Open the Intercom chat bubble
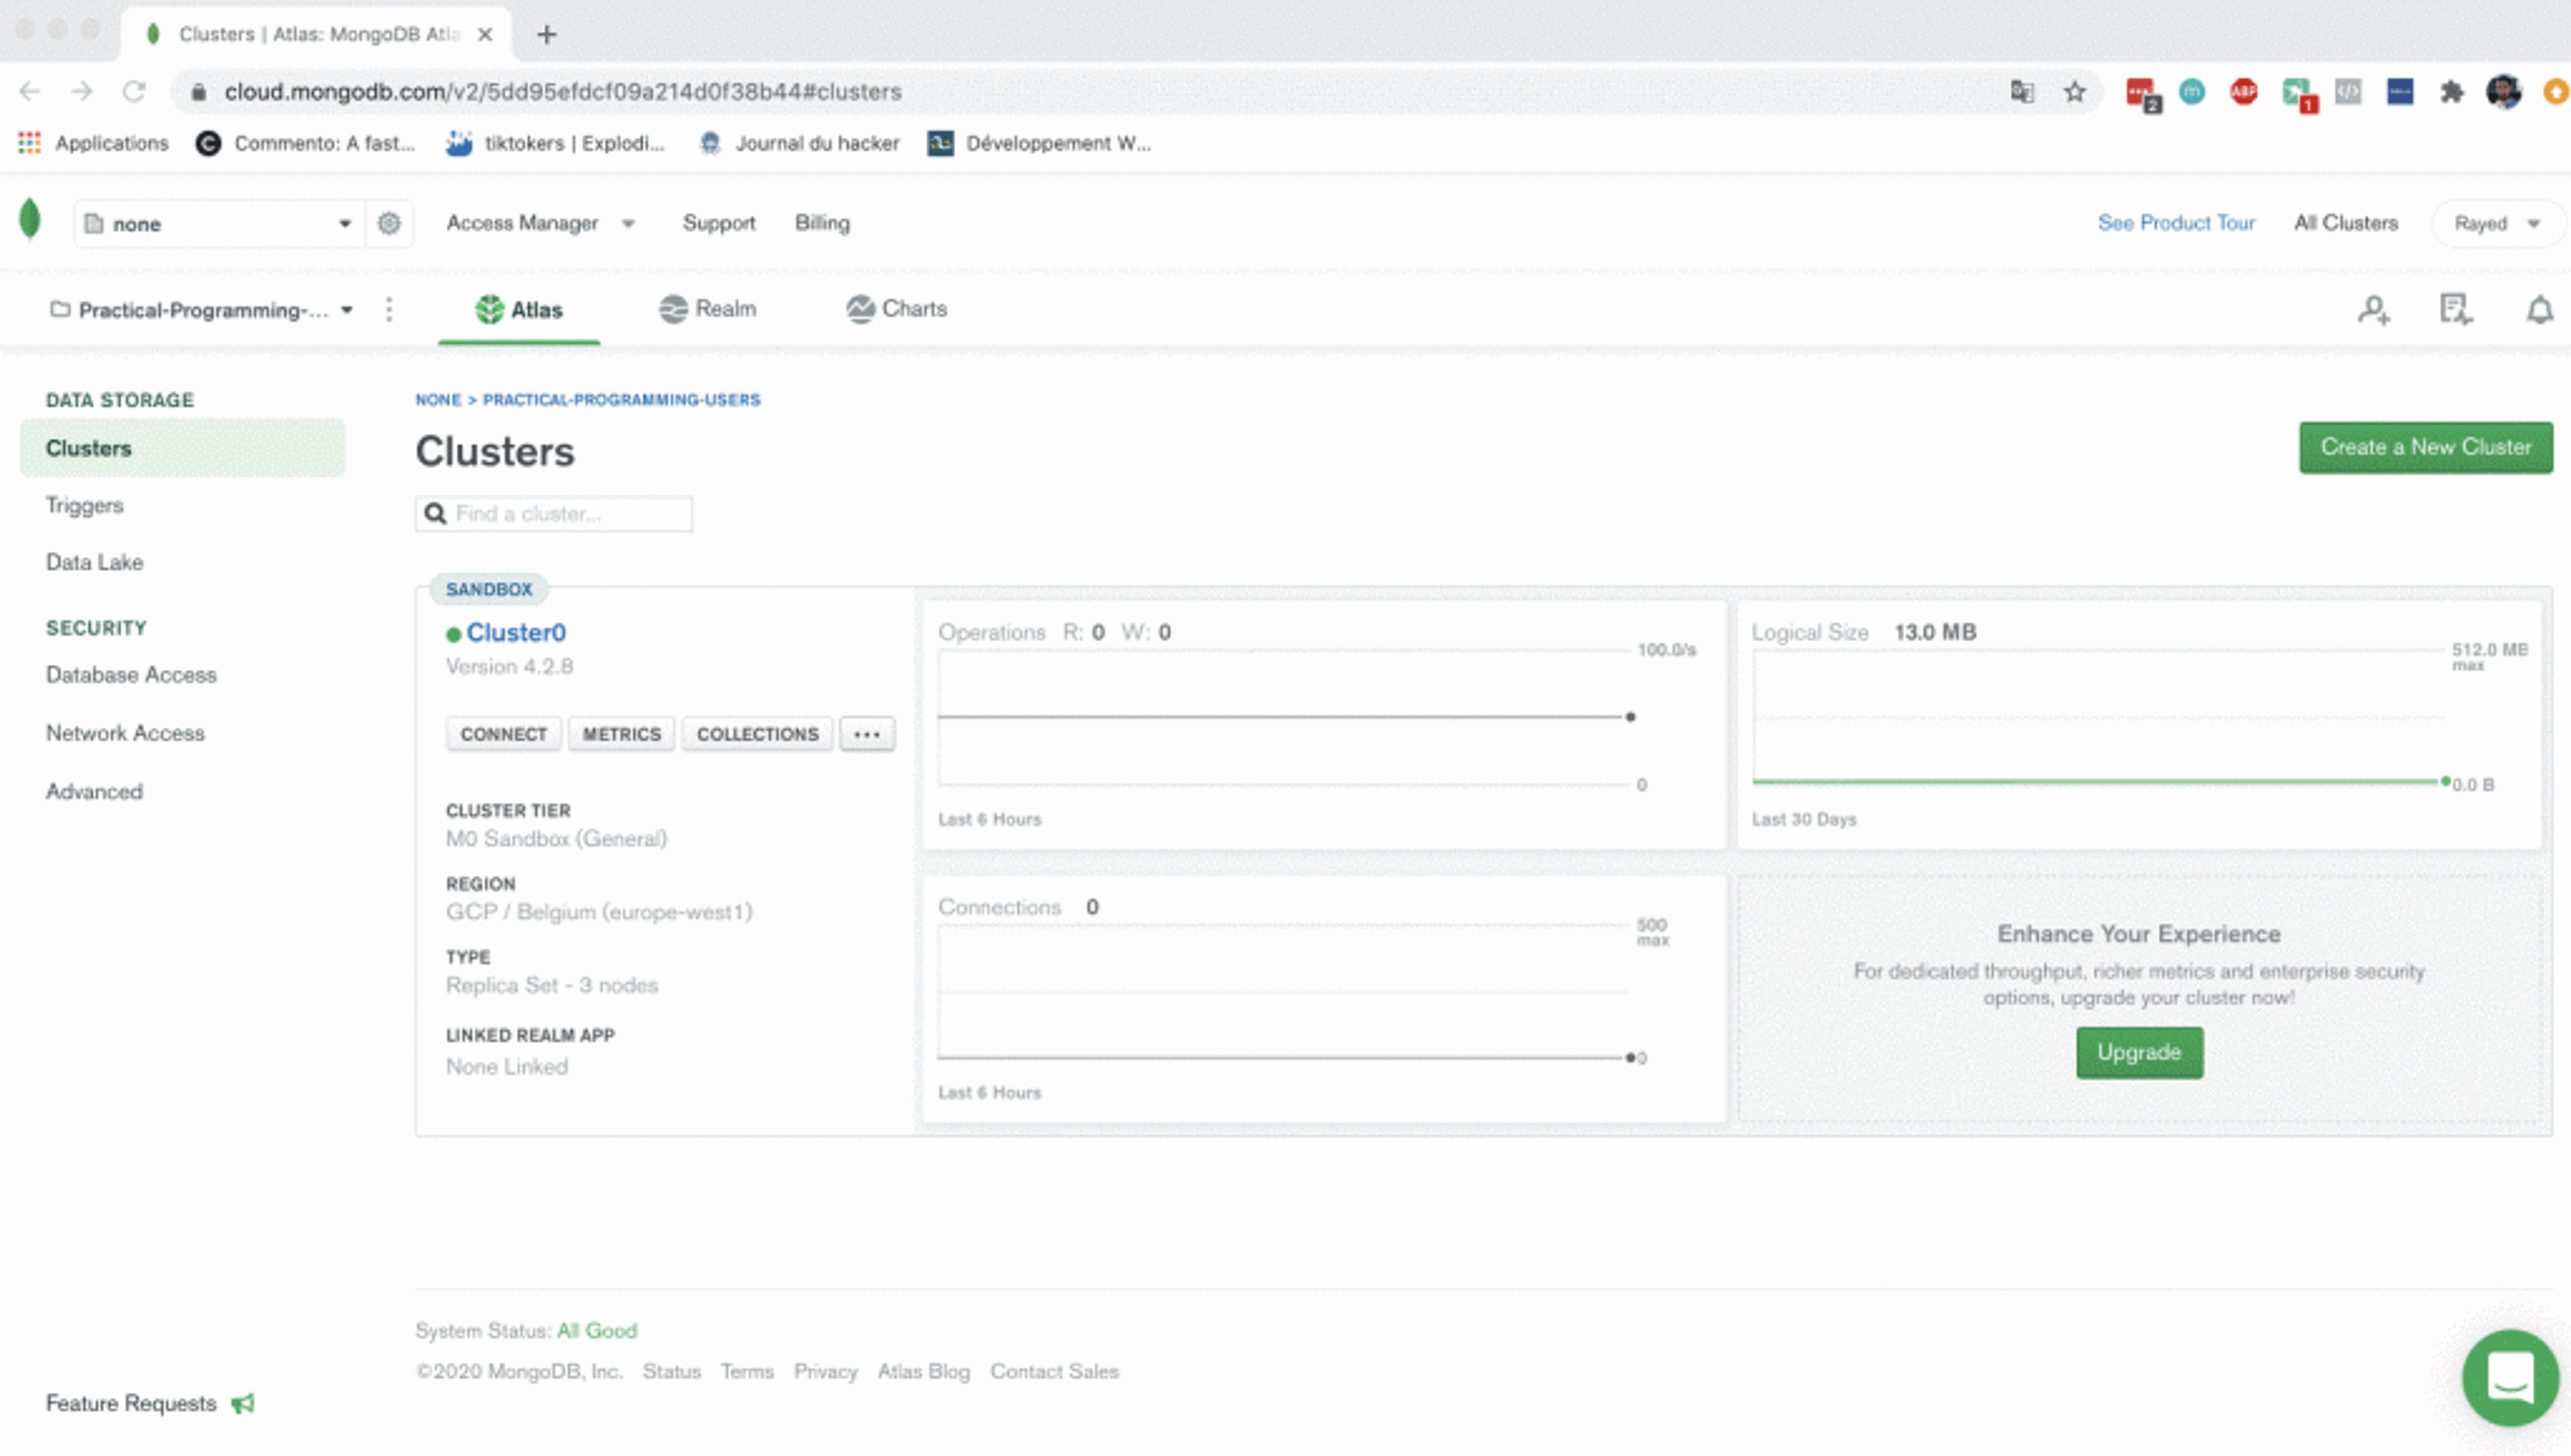This screenshot has width=2571, height=1456. 2510,1378
